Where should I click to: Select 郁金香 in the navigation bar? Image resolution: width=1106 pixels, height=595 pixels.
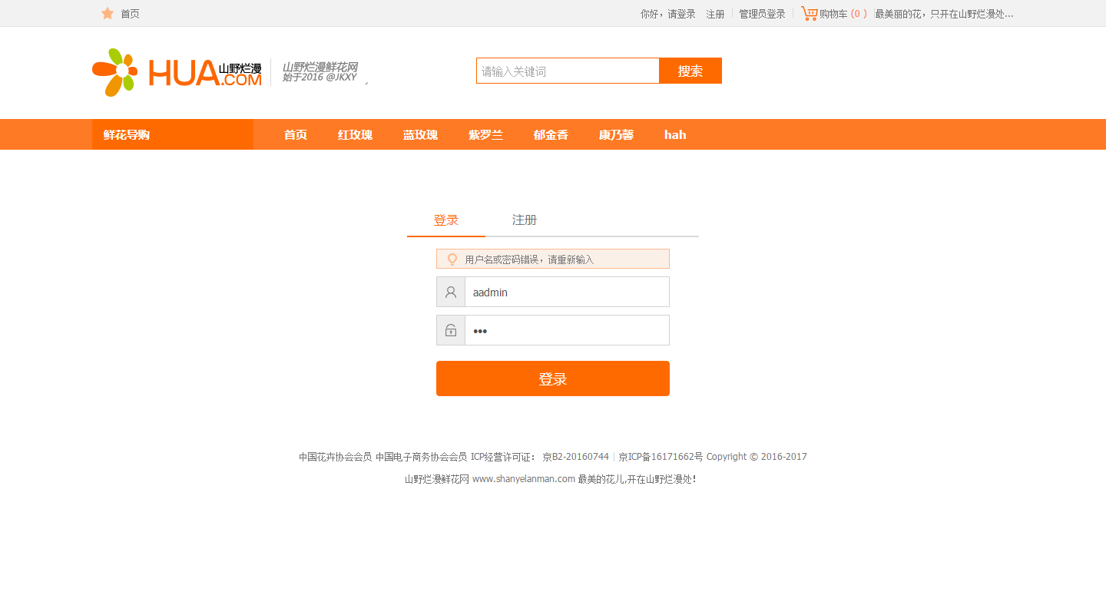[551, 134]
